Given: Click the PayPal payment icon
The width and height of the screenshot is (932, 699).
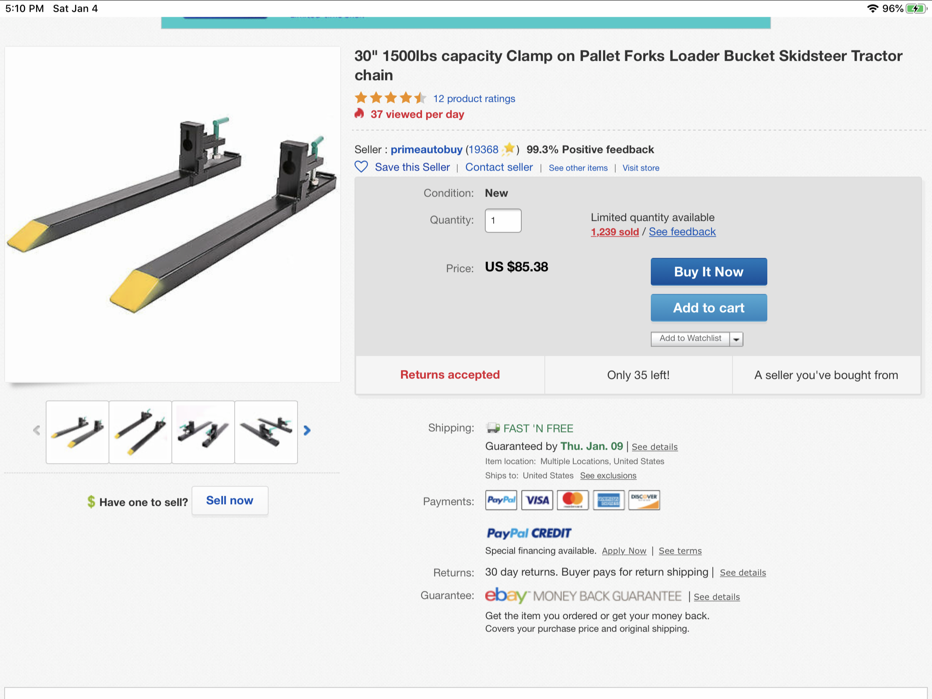Looking at the screenshot, I should (x=500, y=500).
